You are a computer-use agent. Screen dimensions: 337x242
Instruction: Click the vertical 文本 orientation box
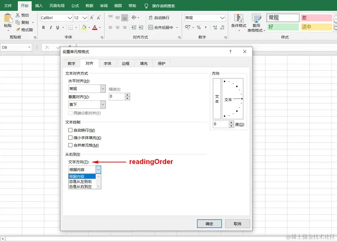pos(217,99)
